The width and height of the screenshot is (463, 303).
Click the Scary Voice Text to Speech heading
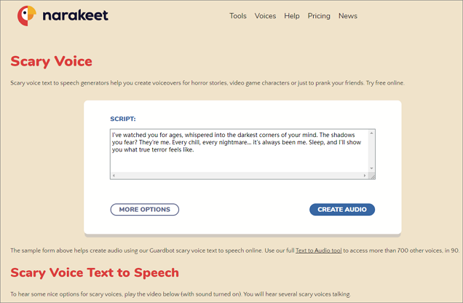[x=95, y=273]
